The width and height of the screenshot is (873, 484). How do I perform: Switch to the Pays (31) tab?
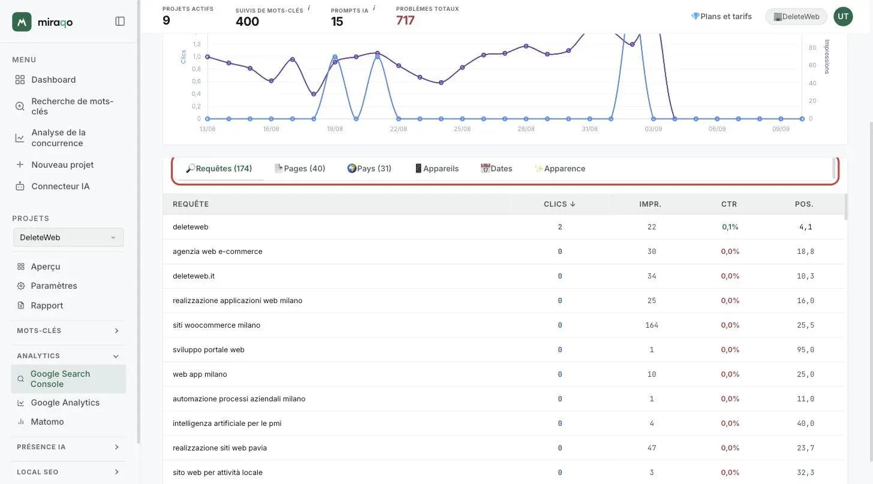pos(369,168)
